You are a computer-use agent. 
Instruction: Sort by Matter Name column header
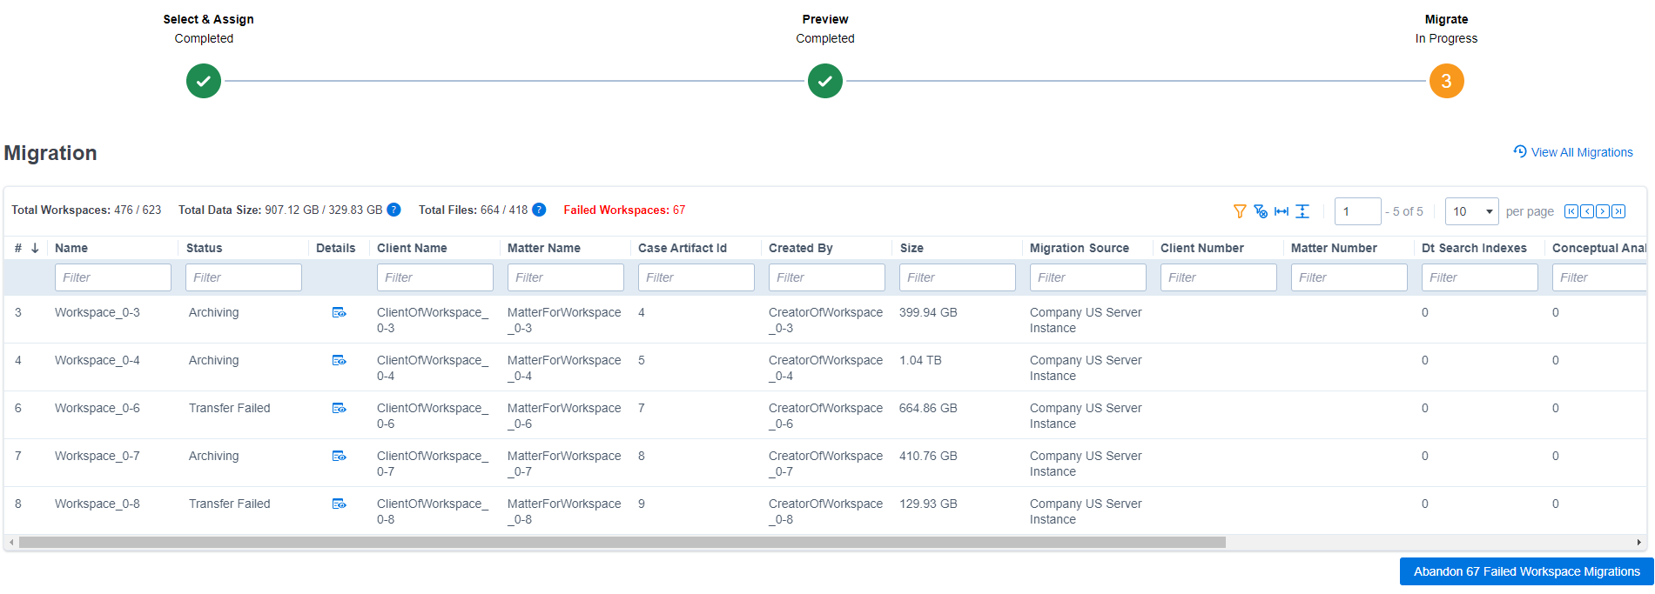[544, 248]
